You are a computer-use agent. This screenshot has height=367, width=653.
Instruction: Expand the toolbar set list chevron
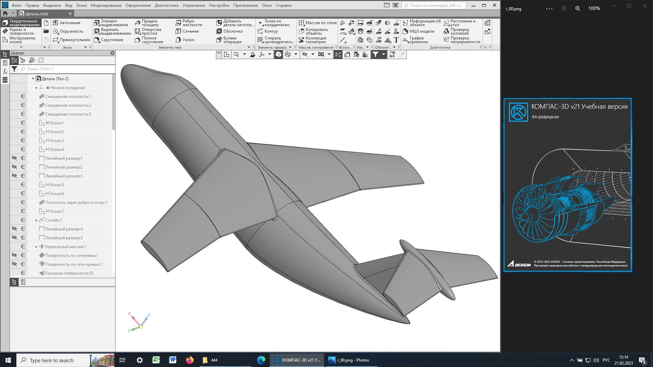click(21, 47)
